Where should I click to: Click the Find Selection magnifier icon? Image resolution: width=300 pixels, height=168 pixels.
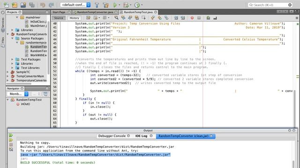tap(116, 18)
